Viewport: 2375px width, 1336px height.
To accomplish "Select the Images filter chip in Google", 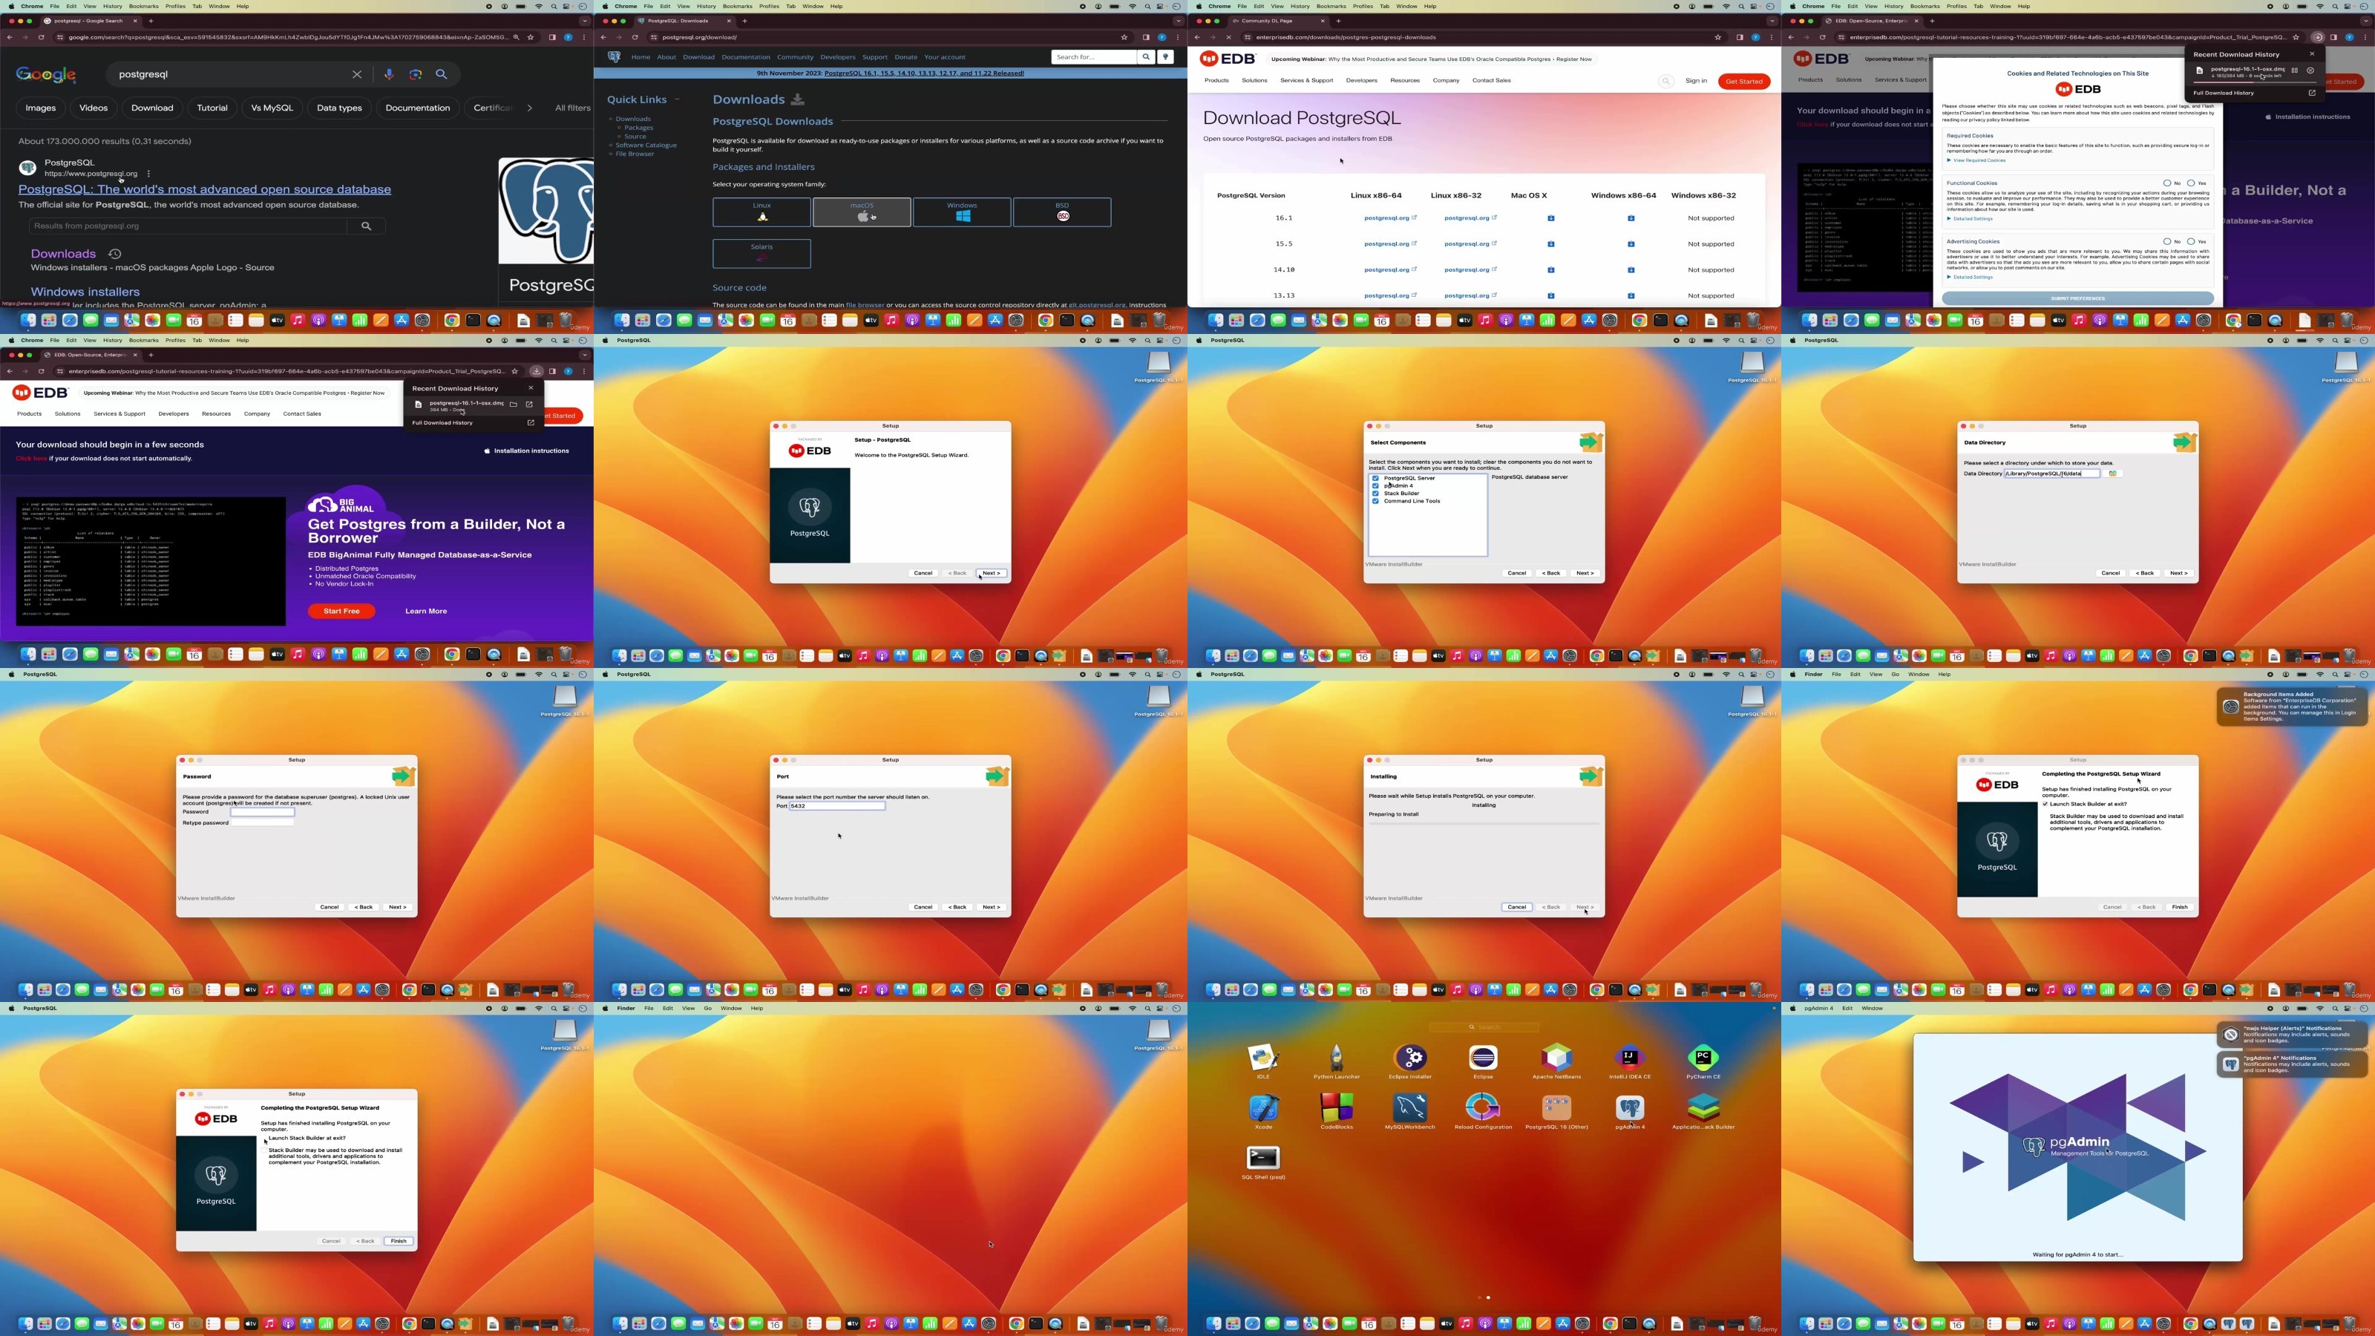I will click(41, 108).
